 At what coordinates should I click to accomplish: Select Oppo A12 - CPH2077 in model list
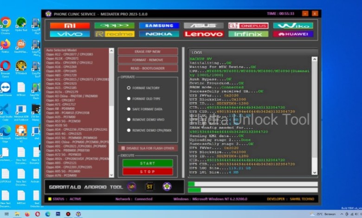(x=70, y=54)
